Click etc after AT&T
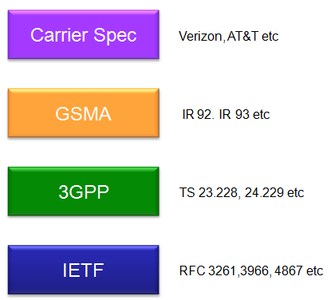The width and height of the screenshot is (331, 300). point(270,37)
